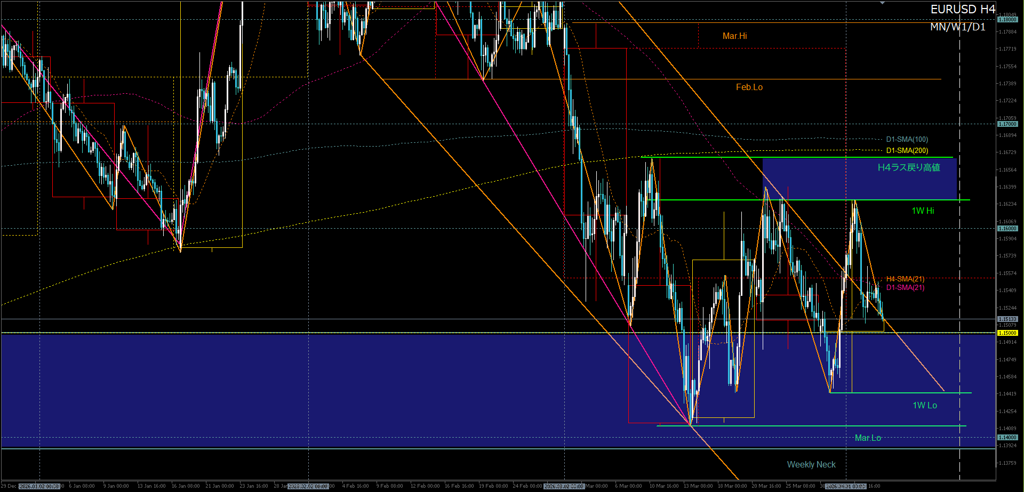
Task: Select the D1-SMA(200) indicator label
Action: point(907,151)
